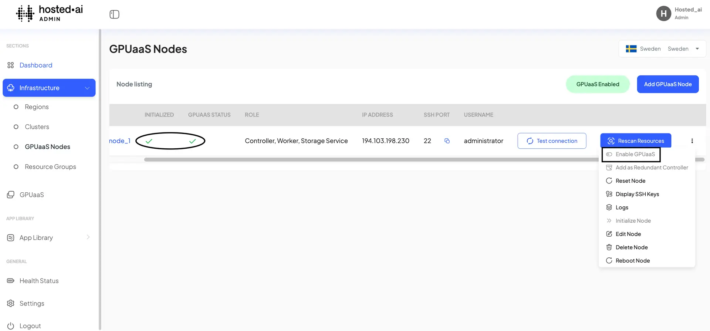The height and width of the screenshot is (331, 710).
Task: Click the Controller, Worker, Storage Service role
Action: 296,141
